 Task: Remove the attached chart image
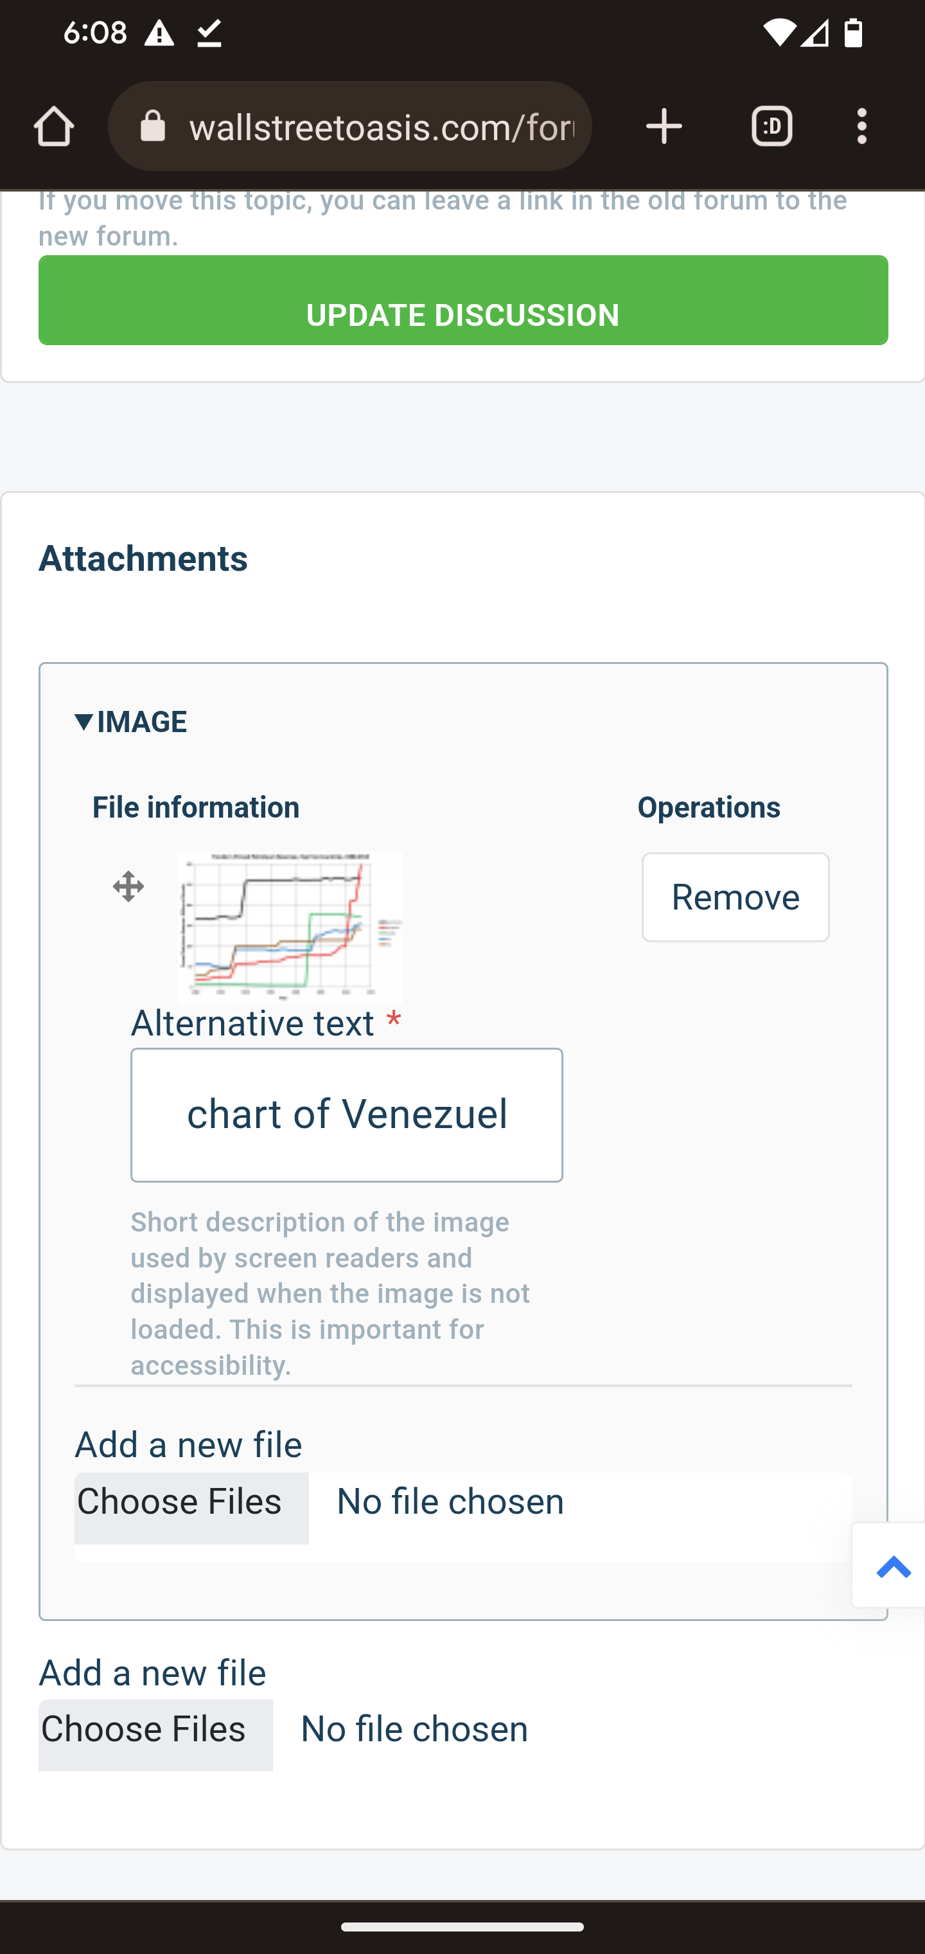(735, 897)
